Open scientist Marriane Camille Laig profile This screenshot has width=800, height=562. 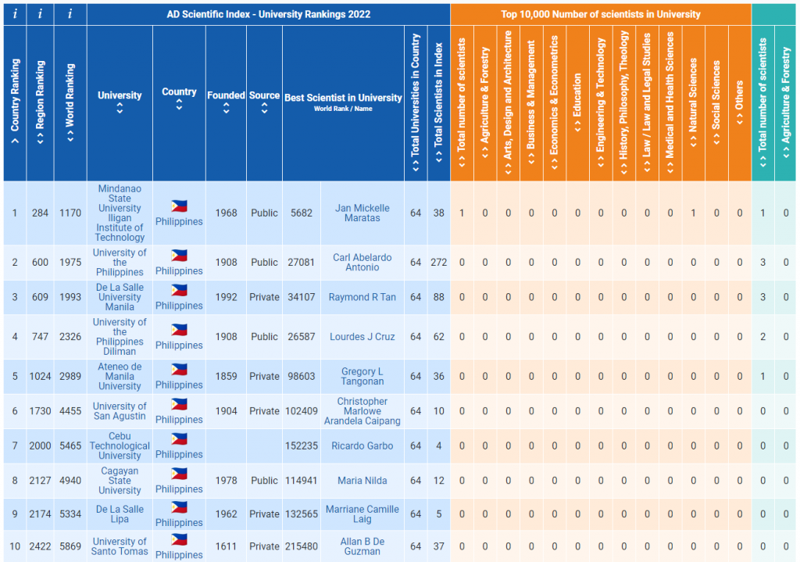[x=362, y=514]
